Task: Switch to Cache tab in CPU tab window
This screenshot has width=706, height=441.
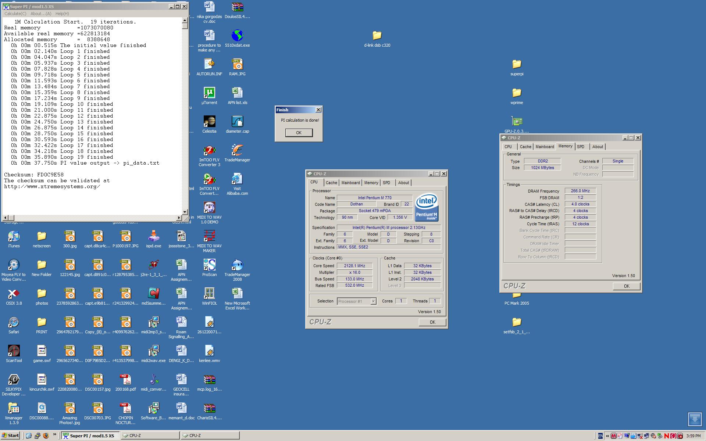Action: [331, 183]
